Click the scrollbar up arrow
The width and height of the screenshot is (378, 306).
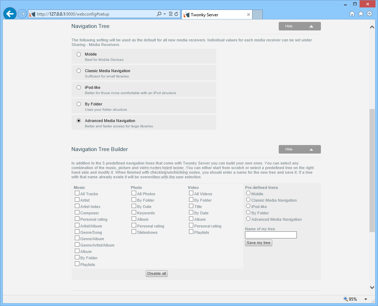pyautogui.click(x=372, y=27)
